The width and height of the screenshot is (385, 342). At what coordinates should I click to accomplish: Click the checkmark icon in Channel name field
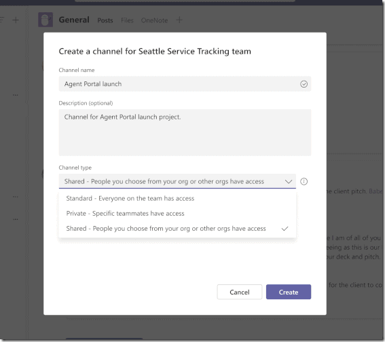[x=304, y=84]
